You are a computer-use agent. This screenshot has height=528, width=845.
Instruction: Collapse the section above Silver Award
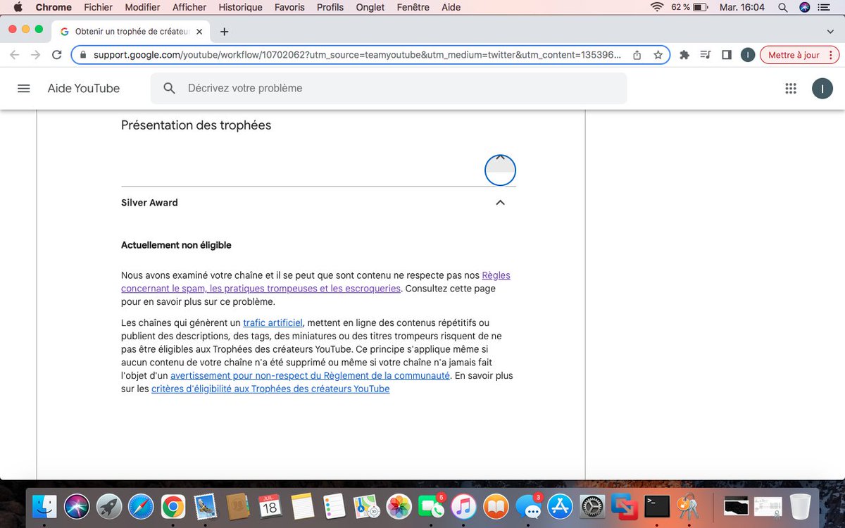point(500,170)
